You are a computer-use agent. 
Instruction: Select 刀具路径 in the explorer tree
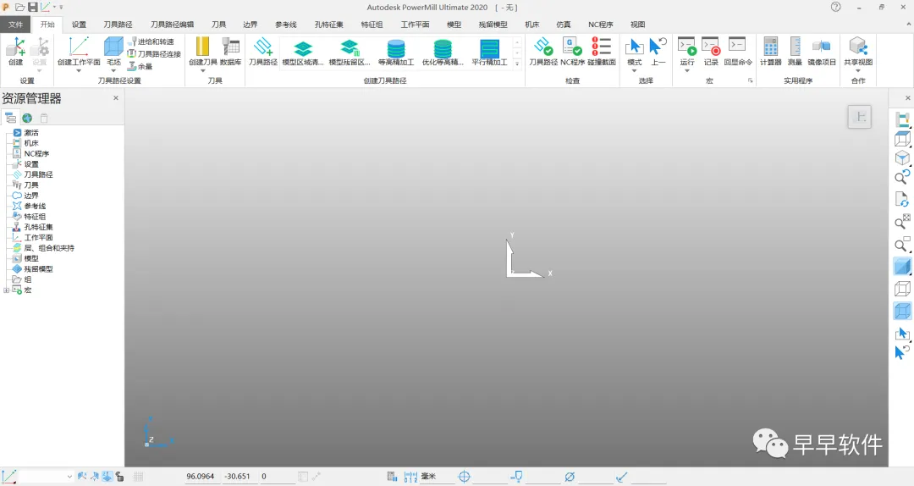[38, 174]
